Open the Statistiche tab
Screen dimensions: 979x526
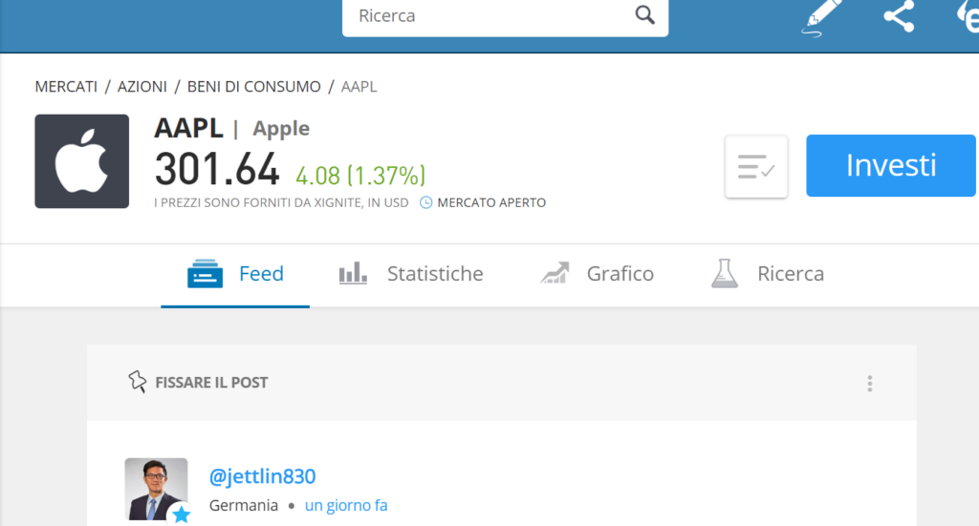point(411,274)
